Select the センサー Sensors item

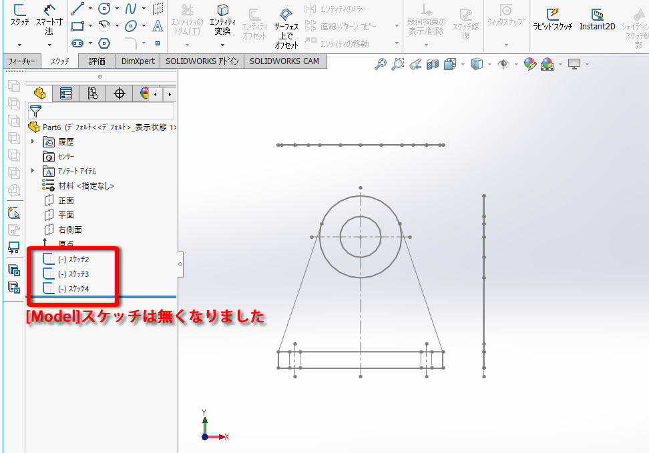pos(58,156)
